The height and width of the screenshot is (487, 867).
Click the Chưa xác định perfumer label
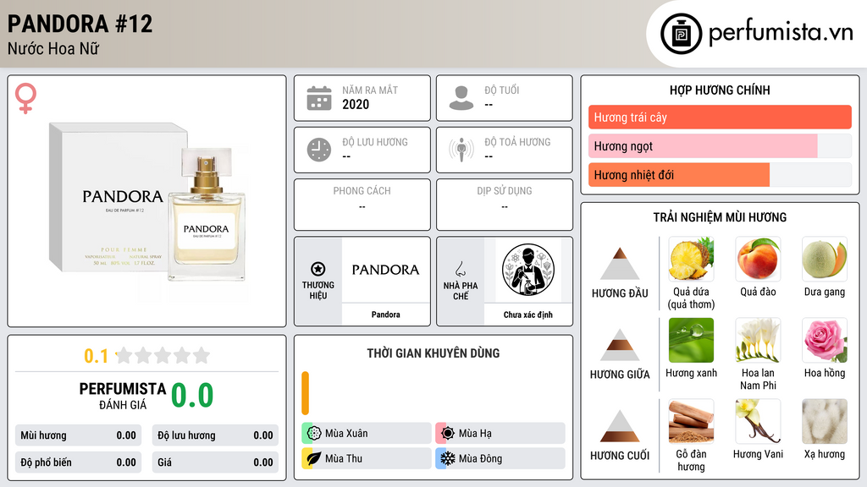coord(528,315)
